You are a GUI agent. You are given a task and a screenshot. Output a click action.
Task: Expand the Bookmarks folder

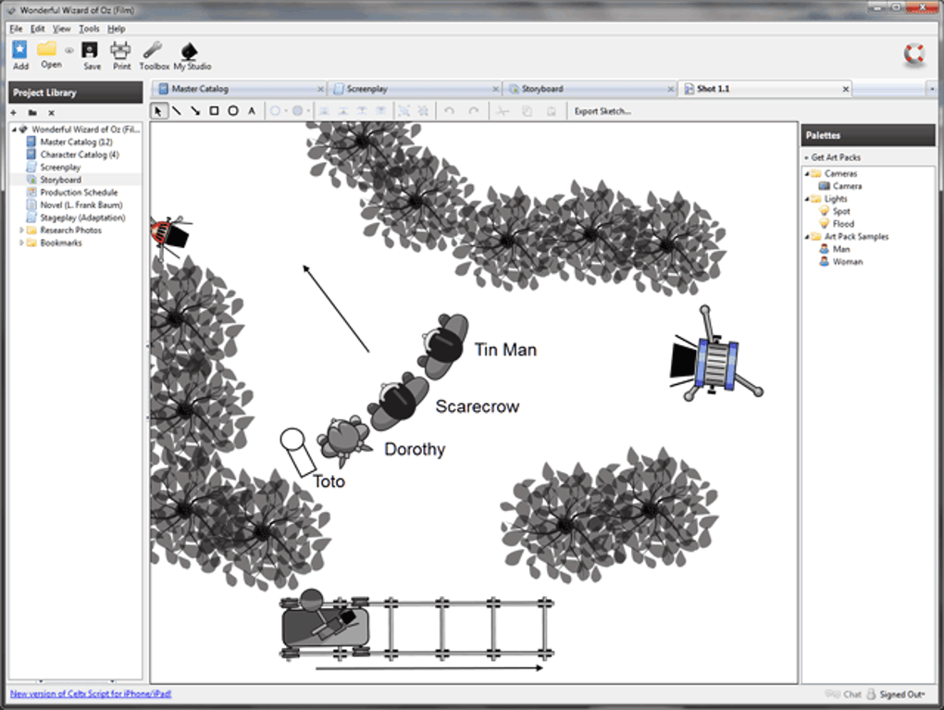[21, 243]
